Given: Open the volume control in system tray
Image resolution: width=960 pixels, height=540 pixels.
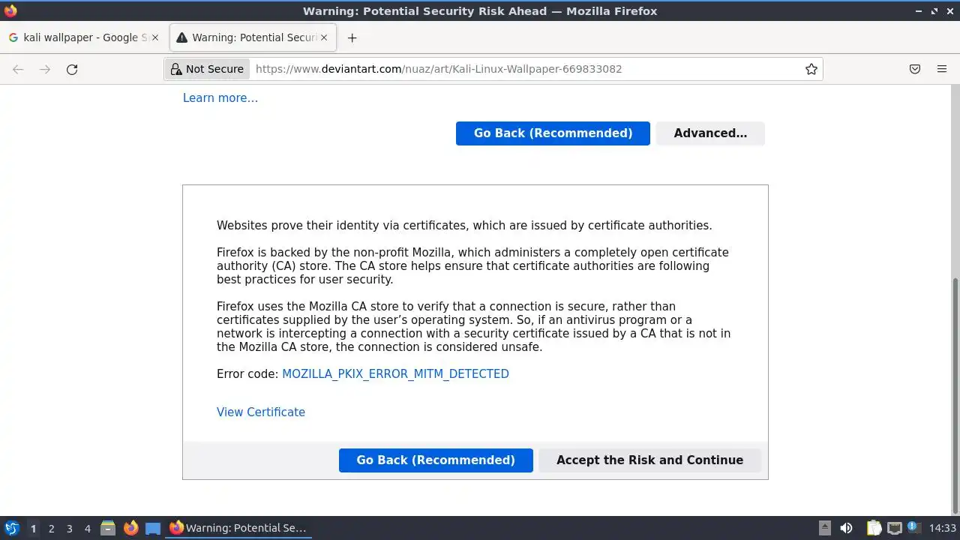Looking at the screenshot, I should coord(846,528).
